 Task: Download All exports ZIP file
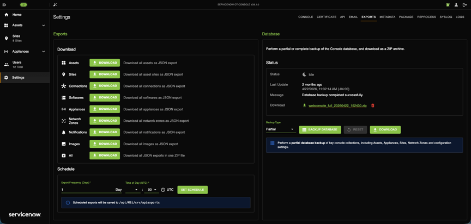[x=105, y=155]
